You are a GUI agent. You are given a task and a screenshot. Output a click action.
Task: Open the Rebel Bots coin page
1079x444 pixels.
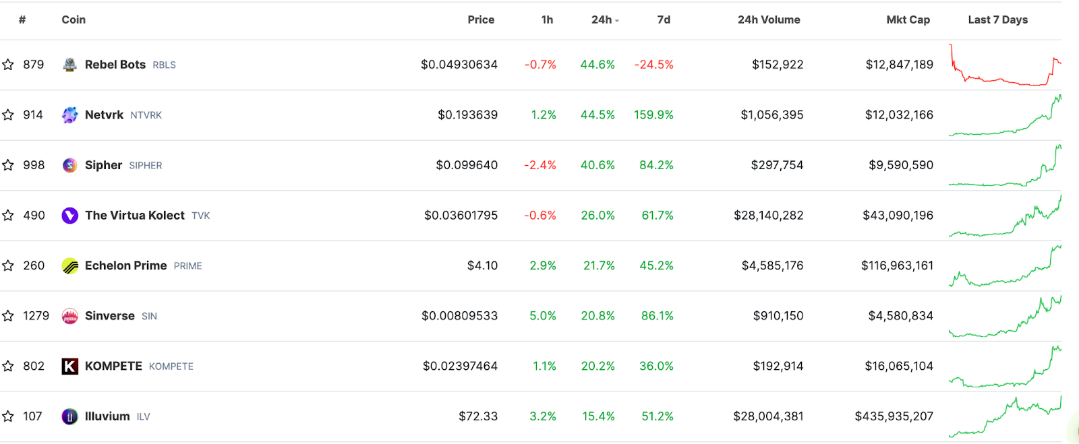tap(115, 65)
